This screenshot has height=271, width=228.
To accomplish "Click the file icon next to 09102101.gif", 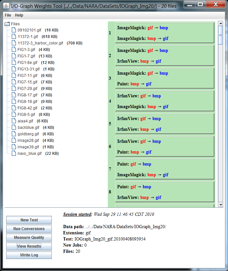I will pyautogui.click(x=14, y=30).
